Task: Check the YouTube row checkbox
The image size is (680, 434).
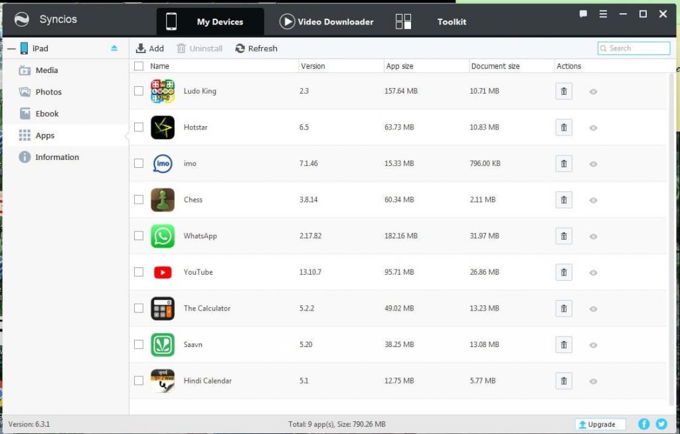Action: [x=139, y=272]
